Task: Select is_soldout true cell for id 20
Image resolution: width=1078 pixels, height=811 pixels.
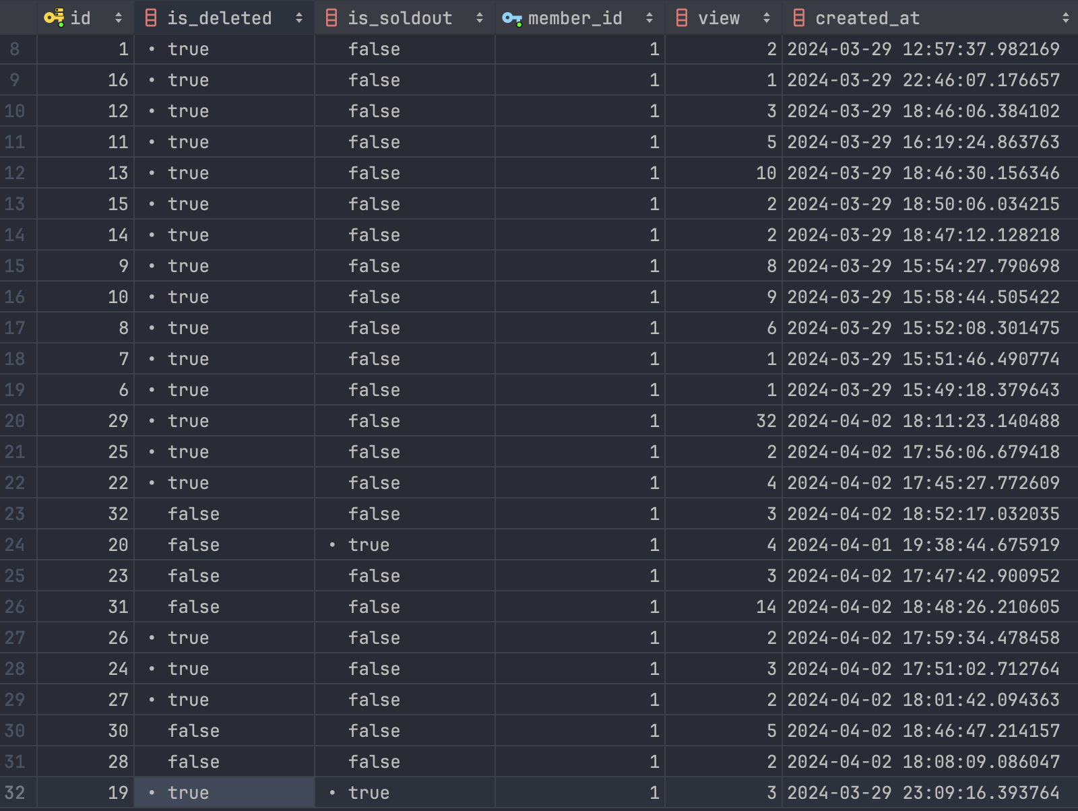Action: click(x=405, y=545)
